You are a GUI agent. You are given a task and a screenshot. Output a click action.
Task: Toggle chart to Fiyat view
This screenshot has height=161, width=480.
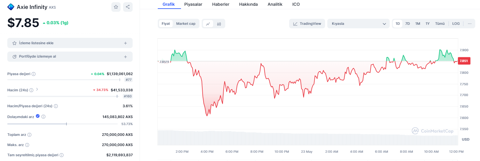click(x=166, y=24)
